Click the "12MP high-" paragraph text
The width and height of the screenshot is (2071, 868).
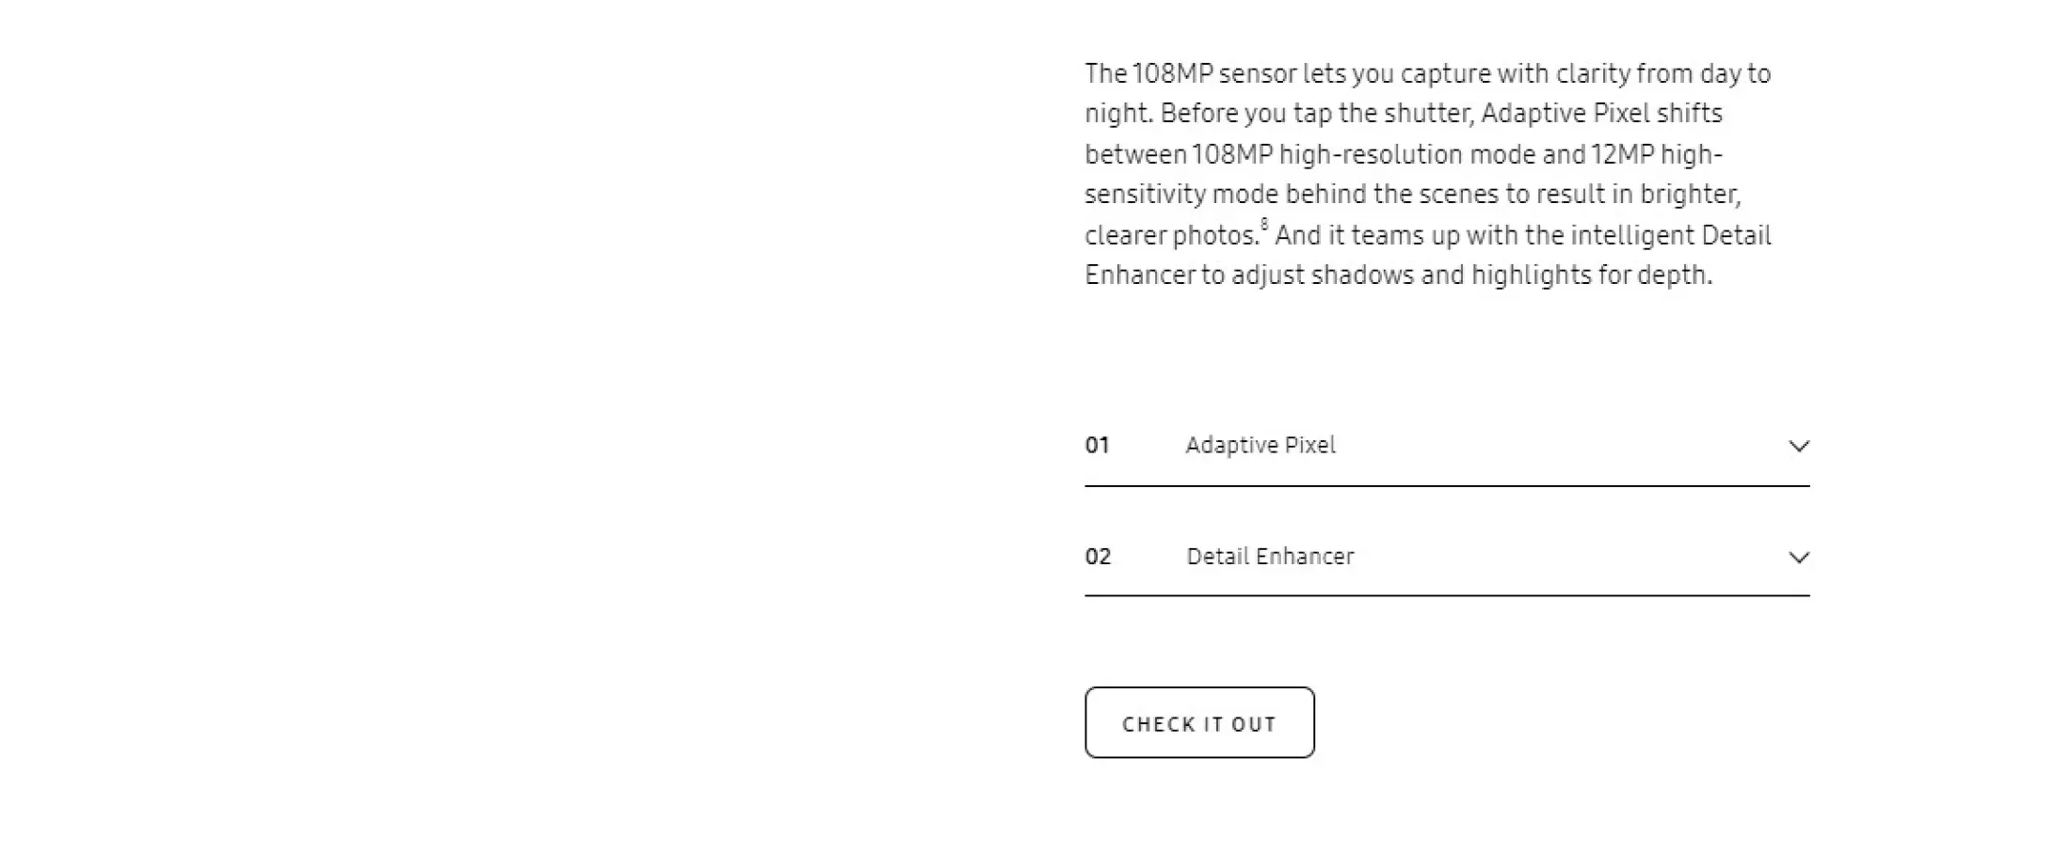(x=1657, y=154)
